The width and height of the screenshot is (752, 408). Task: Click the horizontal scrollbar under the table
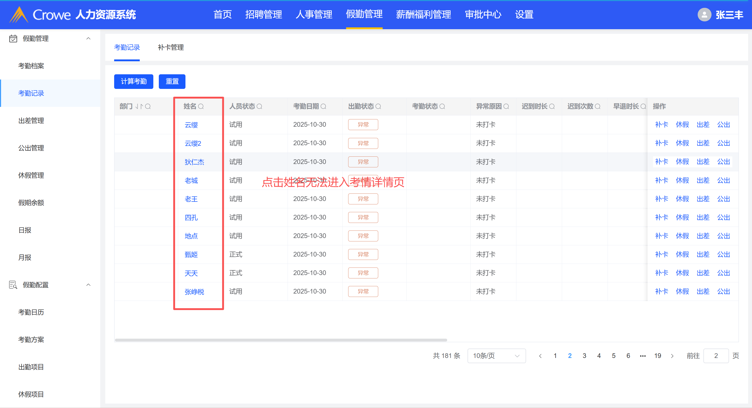(280, 340)
